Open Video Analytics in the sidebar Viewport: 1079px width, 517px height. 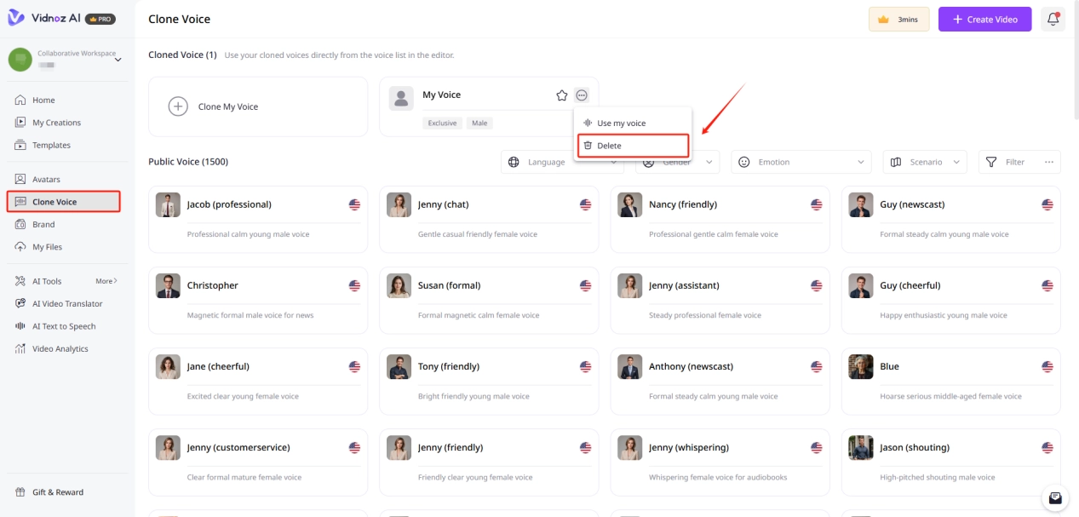[60, 349]
